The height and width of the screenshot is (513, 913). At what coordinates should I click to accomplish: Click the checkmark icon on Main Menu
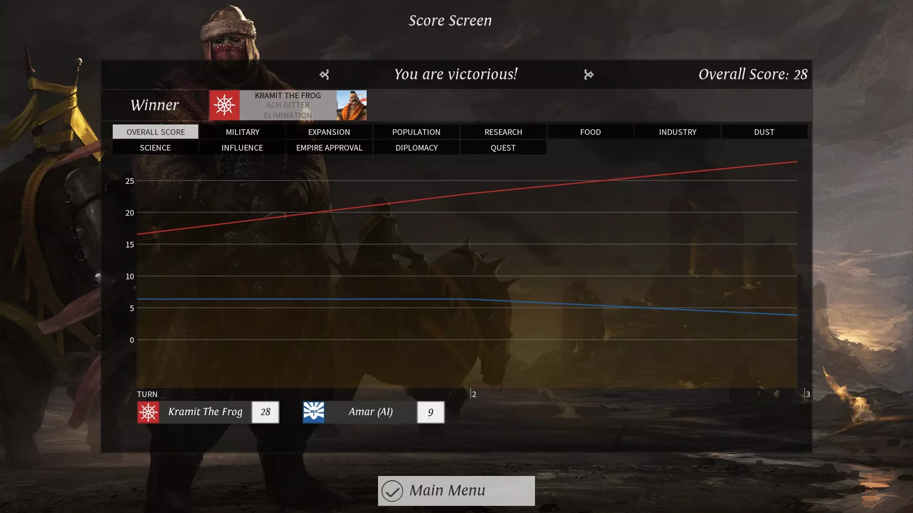pyautogui.click(x=392, y=491)
